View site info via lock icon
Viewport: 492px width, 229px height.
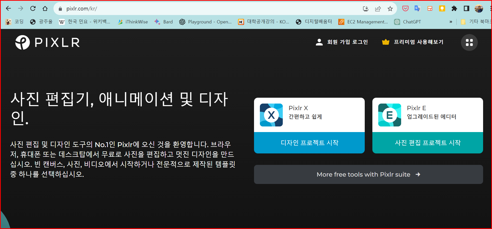(x=60, y=9)
